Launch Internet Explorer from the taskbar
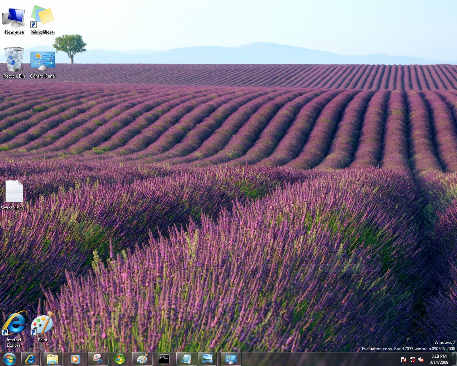This screenshot has width=457, height=366. tap(30, 359)
